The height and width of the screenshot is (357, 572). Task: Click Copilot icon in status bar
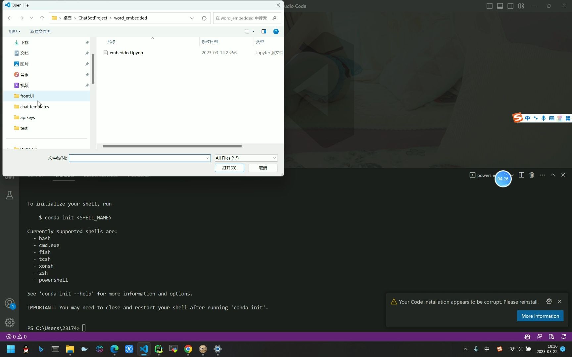click(527, 337)
